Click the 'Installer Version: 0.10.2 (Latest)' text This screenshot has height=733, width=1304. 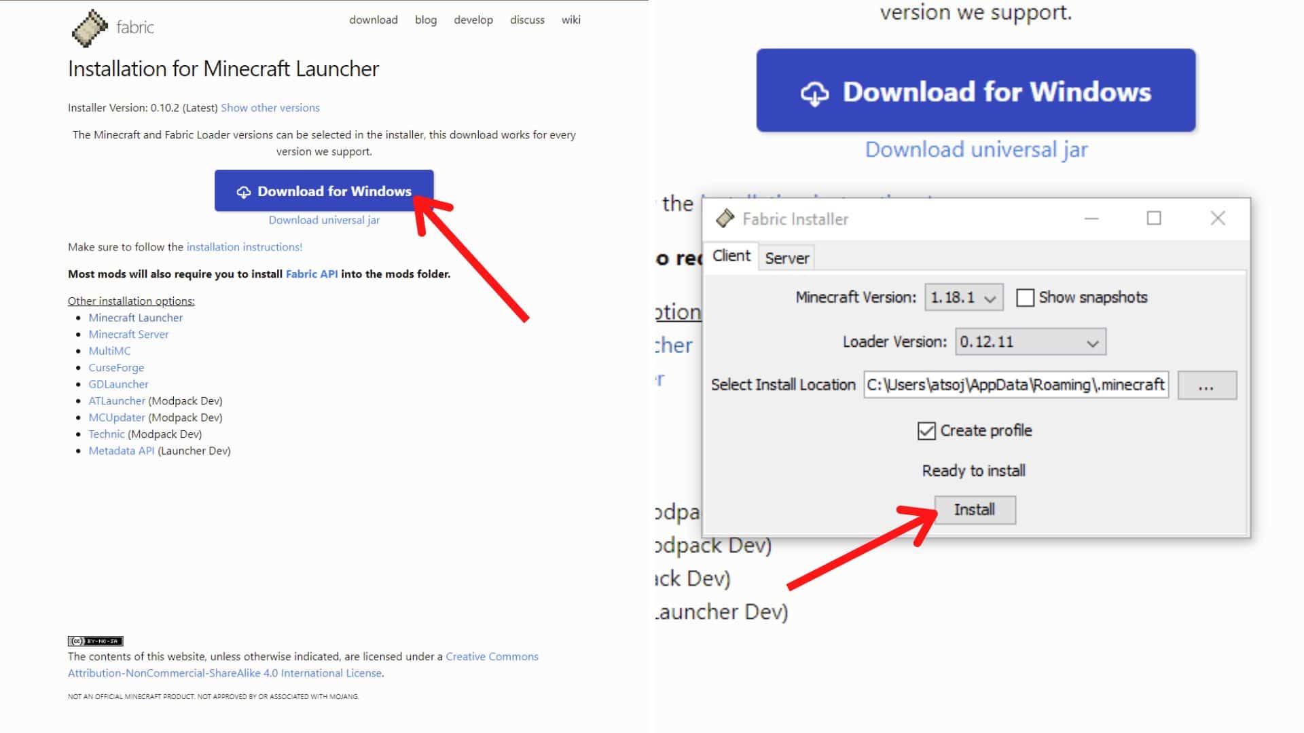tap(143, 108)
